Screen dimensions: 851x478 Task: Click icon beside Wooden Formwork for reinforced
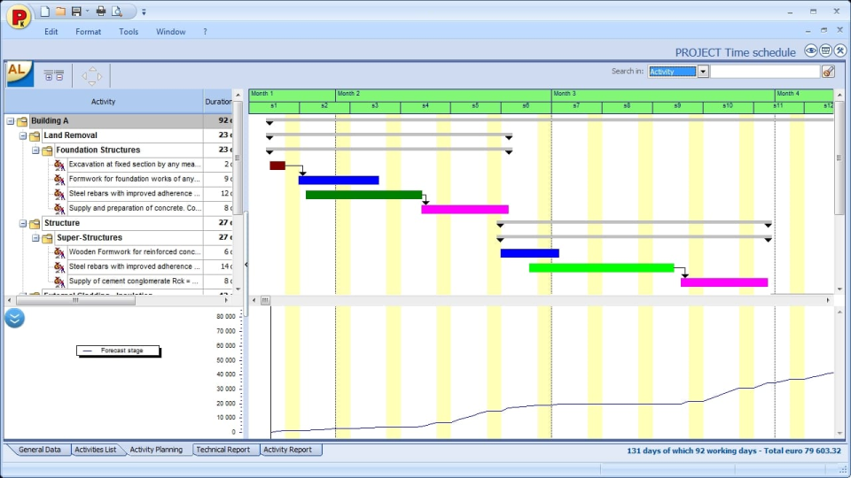point(59,252)
